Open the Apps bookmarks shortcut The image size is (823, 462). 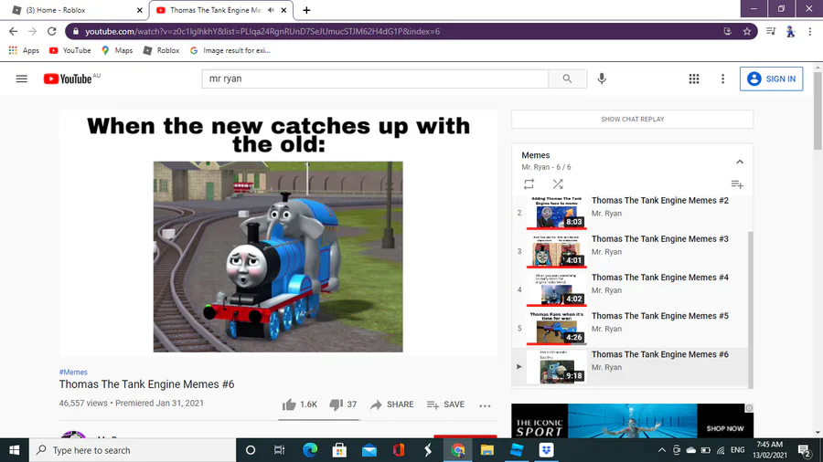(x=24, y=50)
